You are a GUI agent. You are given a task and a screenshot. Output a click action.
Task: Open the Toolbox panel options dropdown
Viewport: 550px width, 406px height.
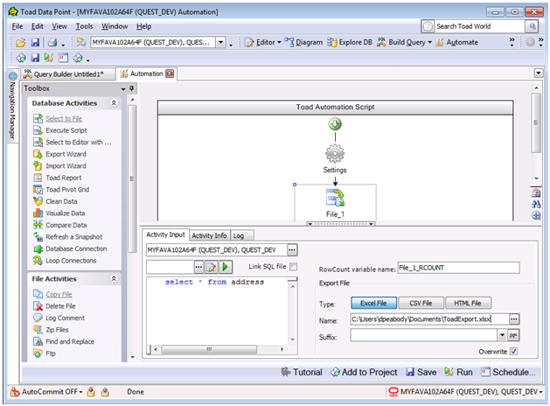(123, 89)
